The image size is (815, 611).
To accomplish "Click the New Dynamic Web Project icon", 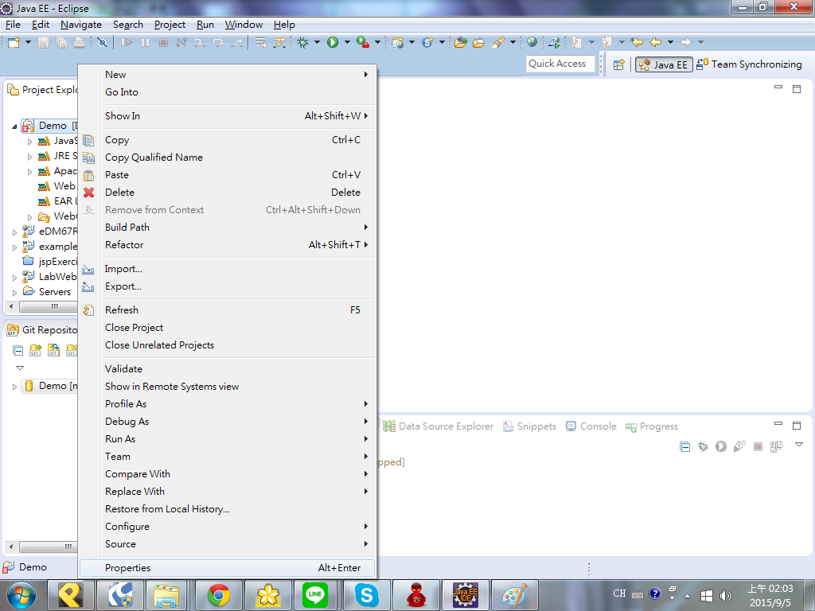I will (x=398, y=42).
